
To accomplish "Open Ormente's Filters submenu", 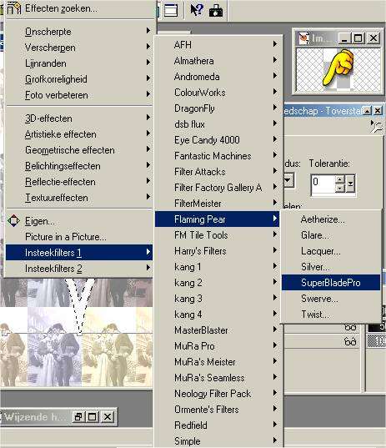I will pos(218,410).
